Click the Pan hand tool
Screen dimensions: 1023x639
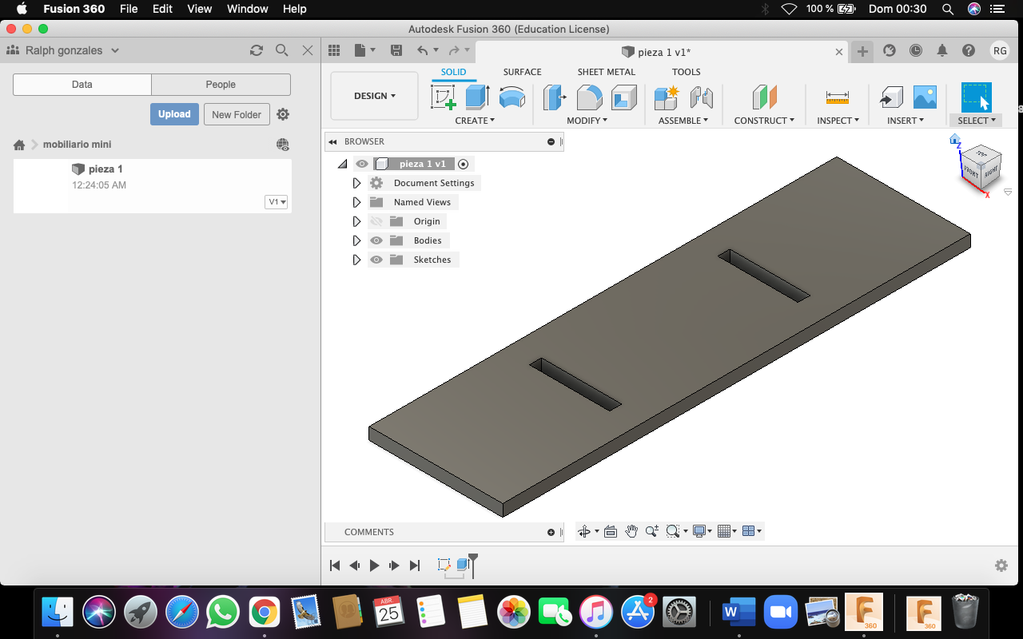point(631,531)
